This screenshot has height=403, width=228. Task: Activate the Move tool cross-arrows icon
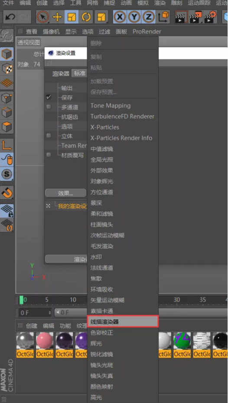click(x=57, y=17)
